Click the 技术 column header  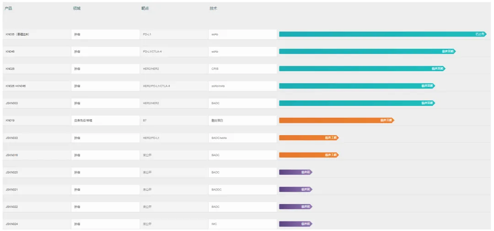click(x=213, y=8)
